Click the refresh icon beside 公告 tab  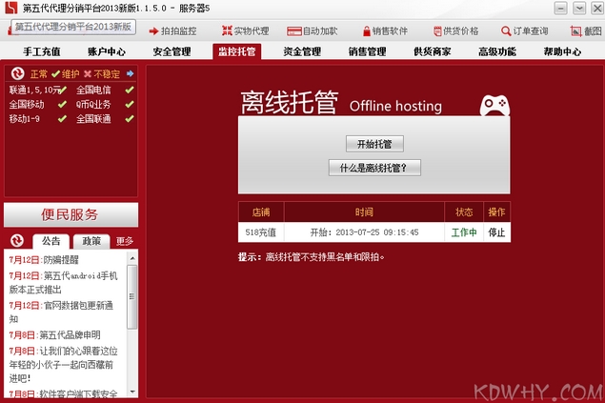coord(17,240)
